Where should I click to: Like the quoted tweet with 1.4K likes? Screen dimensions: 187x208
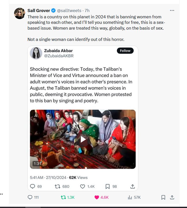(83, 186)
